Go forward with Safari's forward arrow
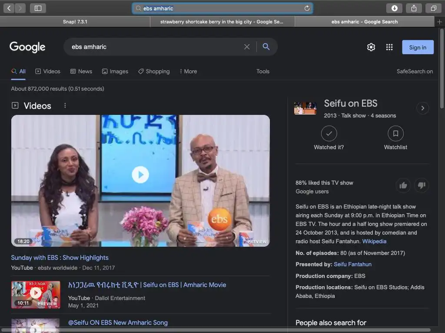The width and height of the screenshot is (445, 333). click(20, 8)
